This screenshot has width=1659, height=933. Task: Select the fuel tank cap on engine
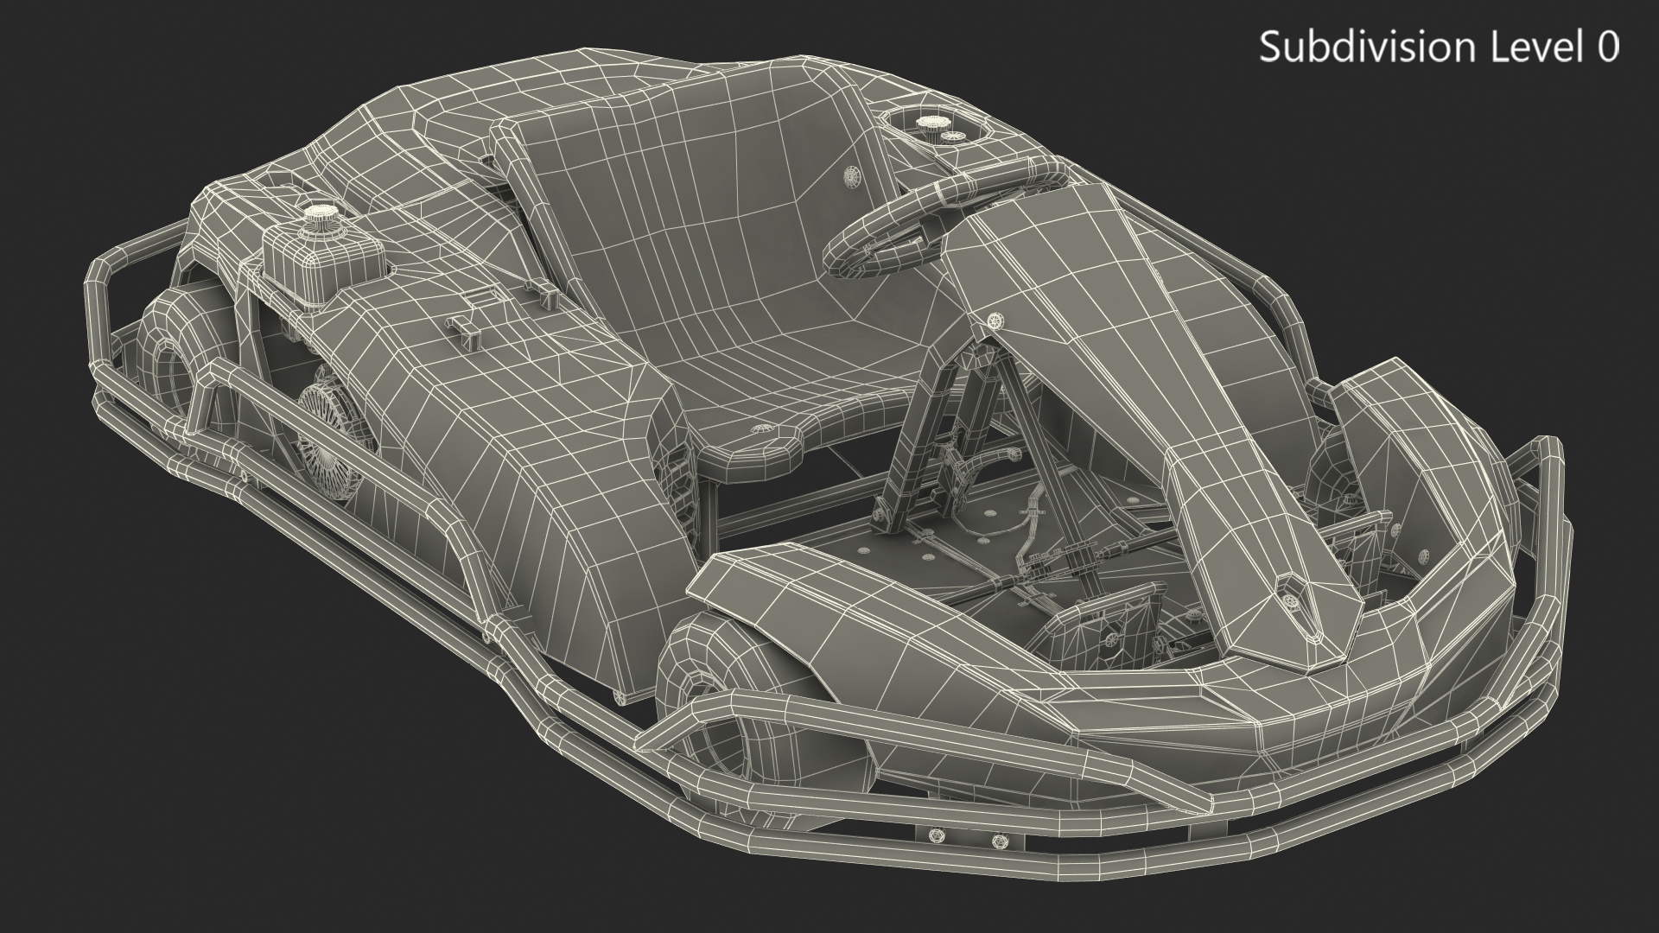[x=321, y=213]
